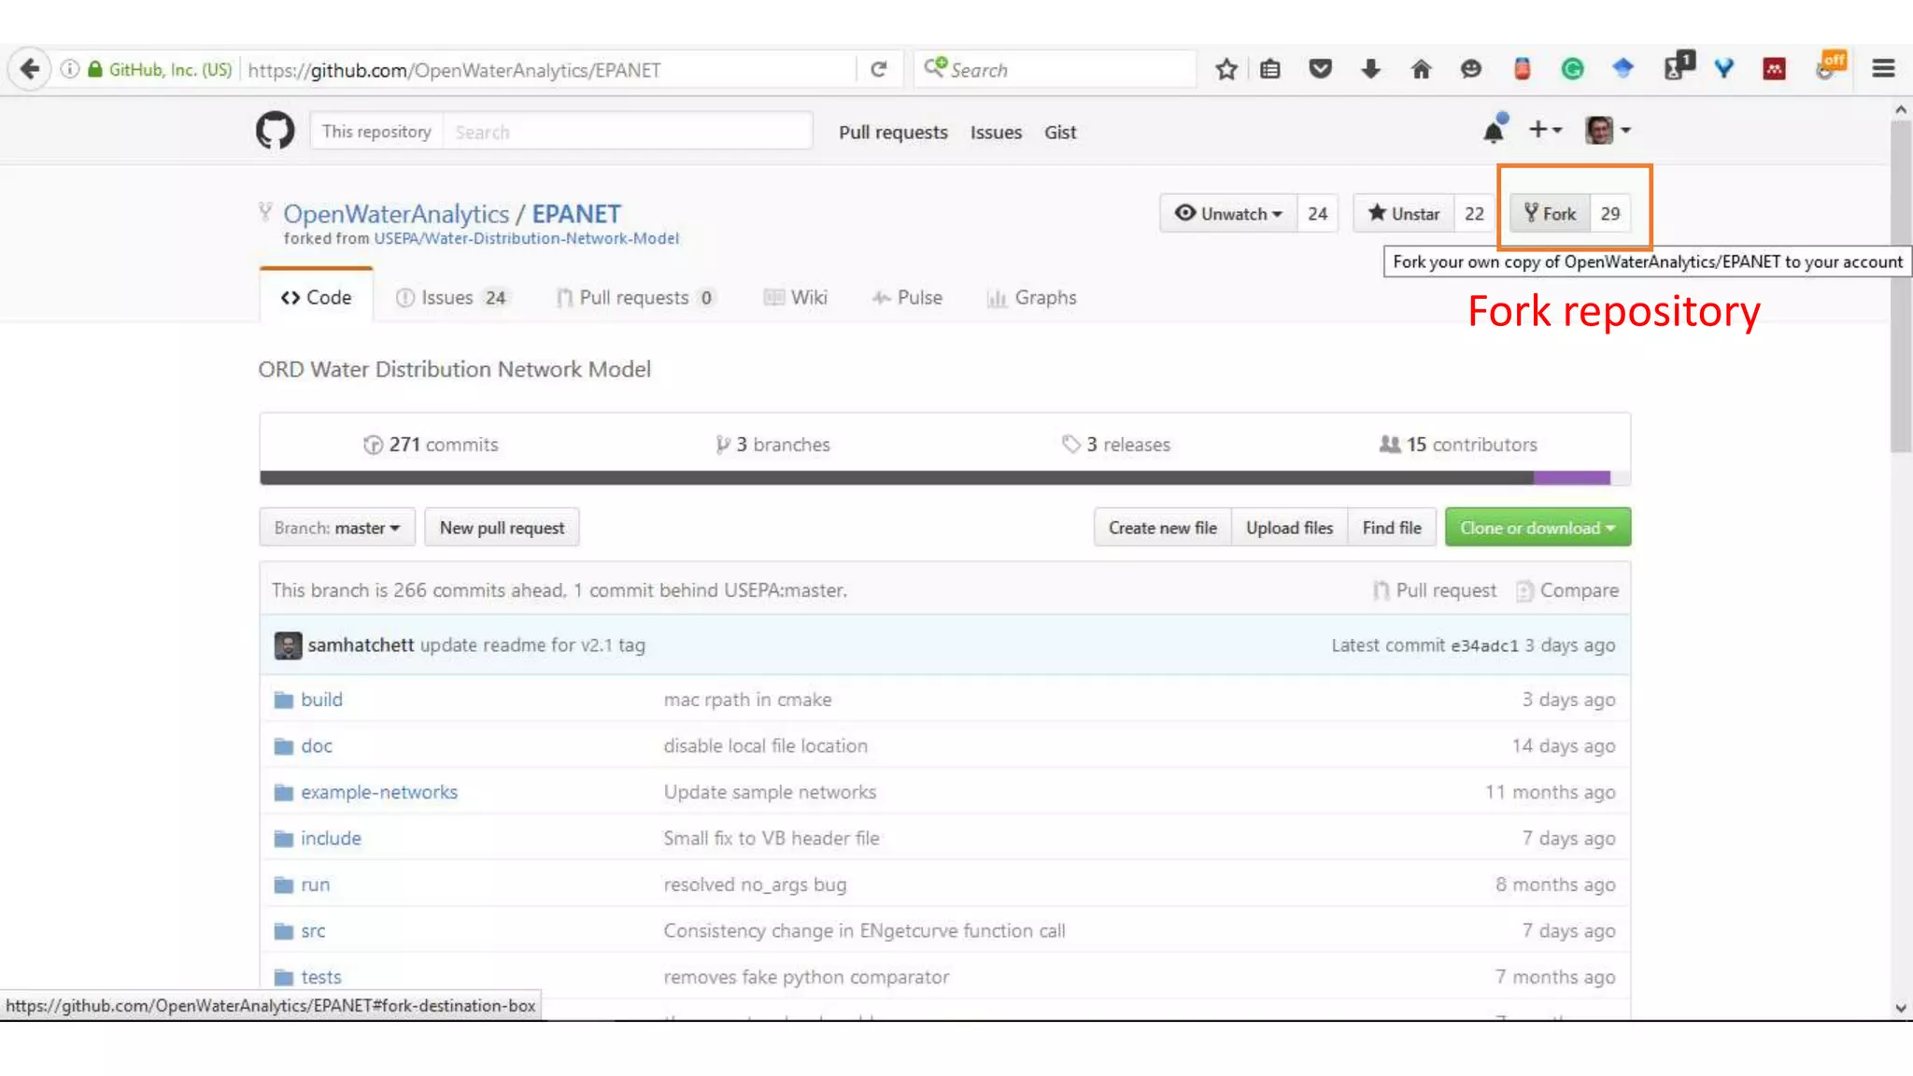View the 15 contributors

pyautogui.click(x=1458, y=445)
